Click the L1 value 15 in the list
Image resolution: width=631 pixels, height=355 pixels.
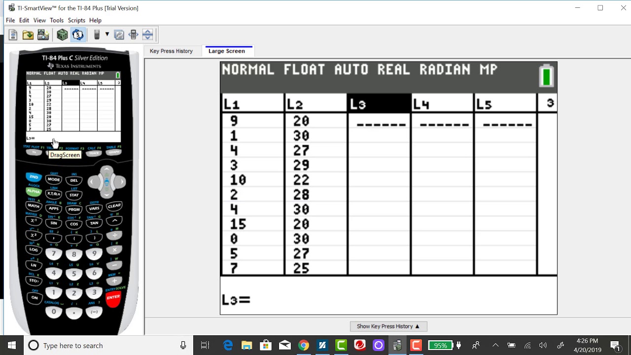(x=238, y=224)
